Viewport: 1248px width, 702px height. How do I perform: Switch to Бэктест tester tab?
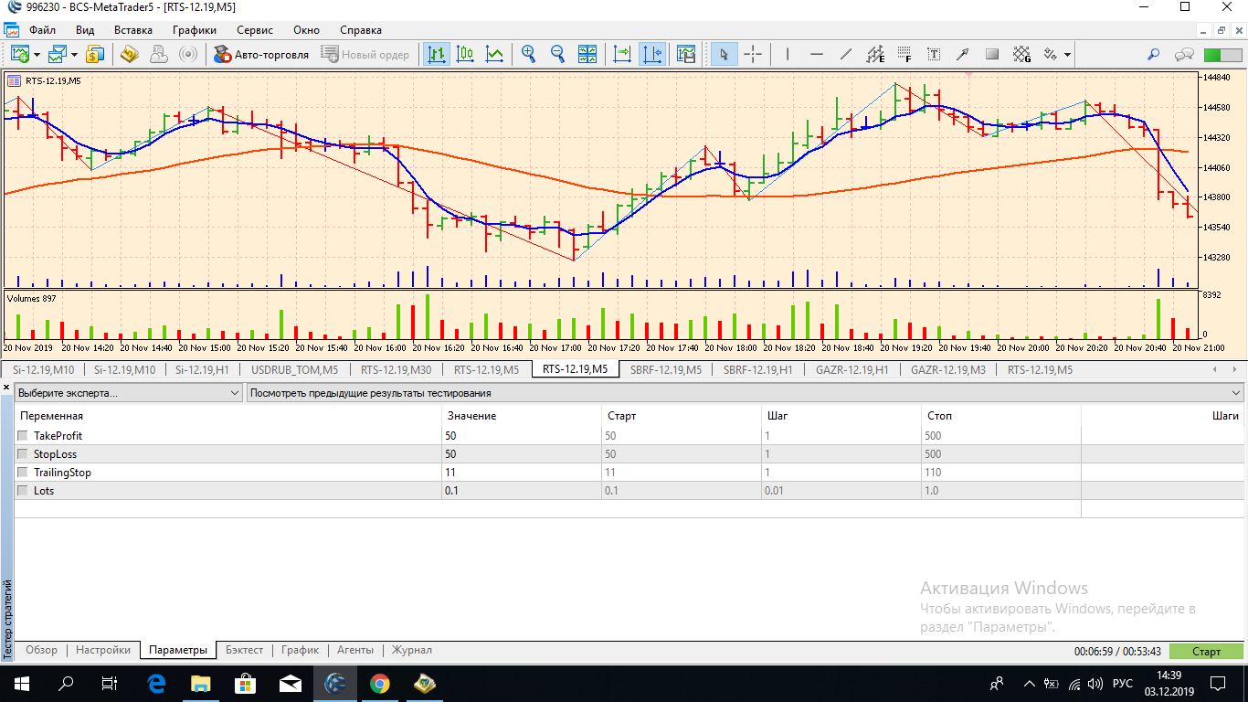pos(244,650)
